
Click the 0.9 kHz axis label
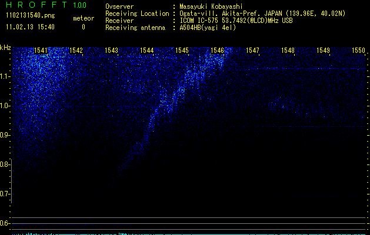5,135
